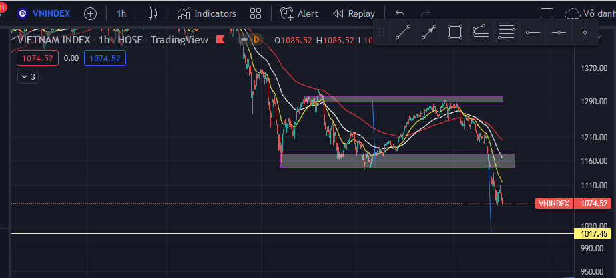Expand the collapsed indicators legend showing 3
Screen dimensions: 616x278
[28, 77]
